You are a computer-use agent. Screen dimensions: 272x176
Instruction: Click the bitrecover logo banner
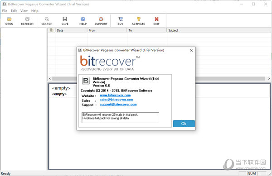point(110,63)
